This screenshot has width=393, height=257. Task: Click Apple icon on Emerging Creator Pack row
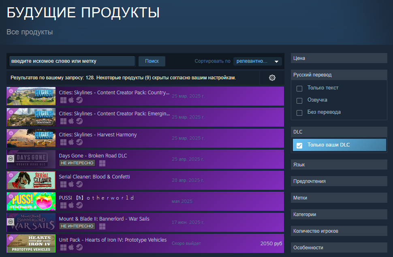[x=71, y=121]
